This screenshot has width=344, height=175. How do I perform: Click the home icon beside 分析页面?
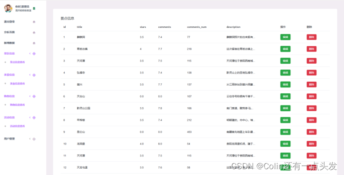pyautogui.click(x=34, y=32)
